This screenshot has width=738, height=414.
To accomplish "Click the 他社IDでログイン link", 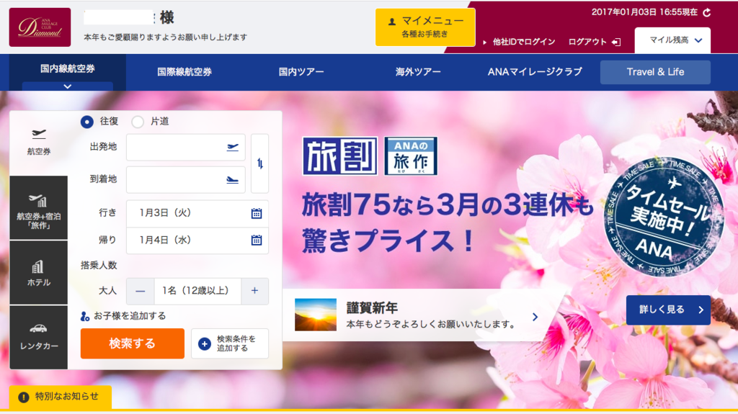I will 524,42.
